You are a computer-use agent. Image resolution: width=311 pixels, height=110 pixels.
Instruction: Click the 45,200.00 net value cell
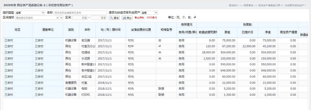268,46
